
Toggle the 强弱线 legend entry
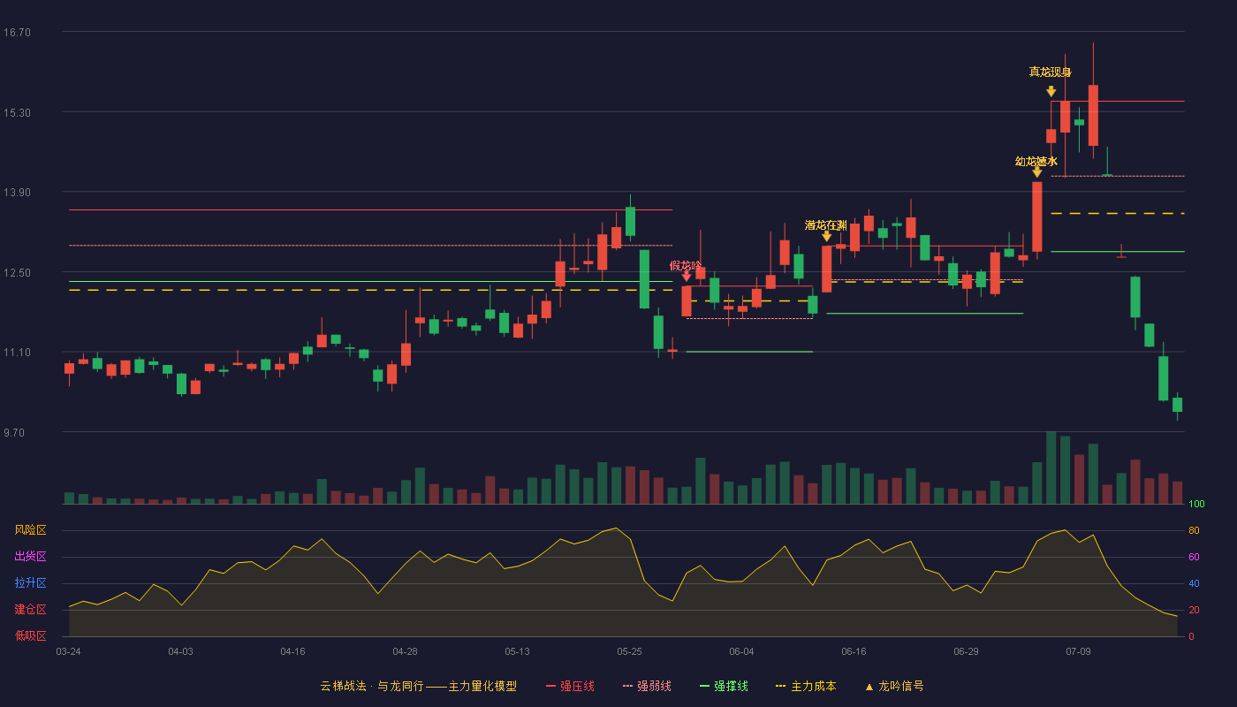click(647, 686)
